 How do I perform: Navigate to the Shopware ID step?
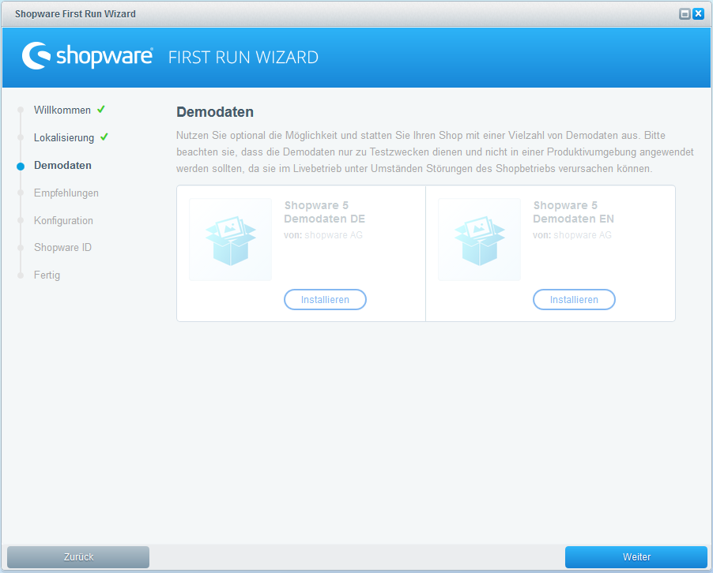pos(62,248)
